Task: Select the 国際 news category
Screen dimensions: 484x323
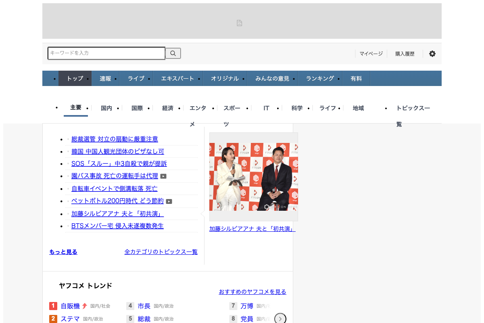Action: [137, 108]
